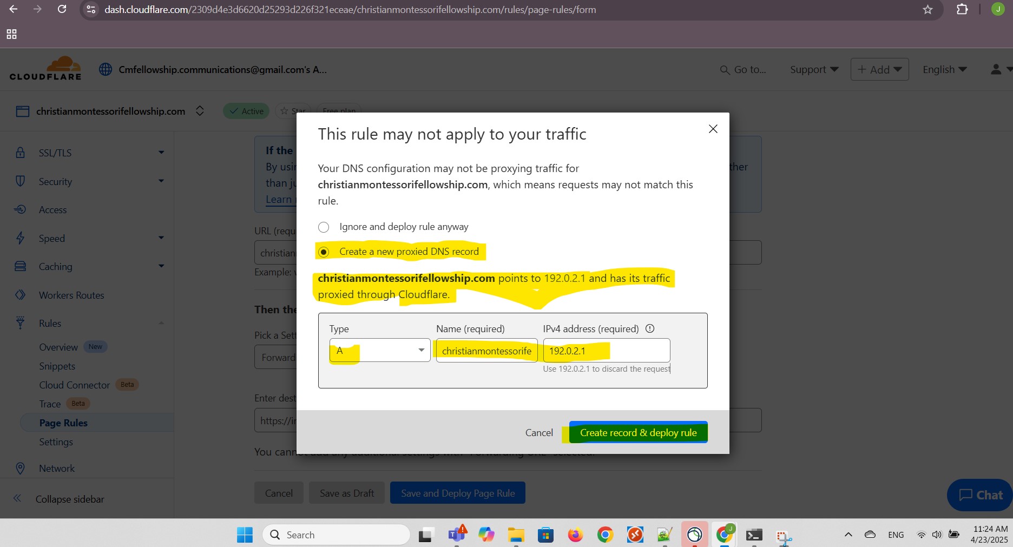The width and height of the screenshot is (1013, 547).
Task: Select Ignore and deploy rule anyway
Action: tap(324, 227)
